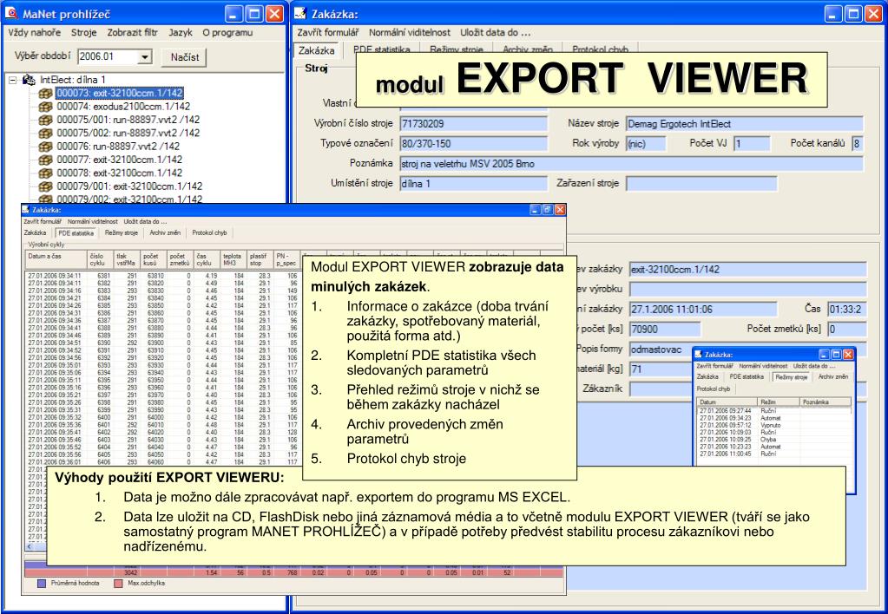Click order icon for 000074 exodus2100ccm

click(x=46, y=106)
